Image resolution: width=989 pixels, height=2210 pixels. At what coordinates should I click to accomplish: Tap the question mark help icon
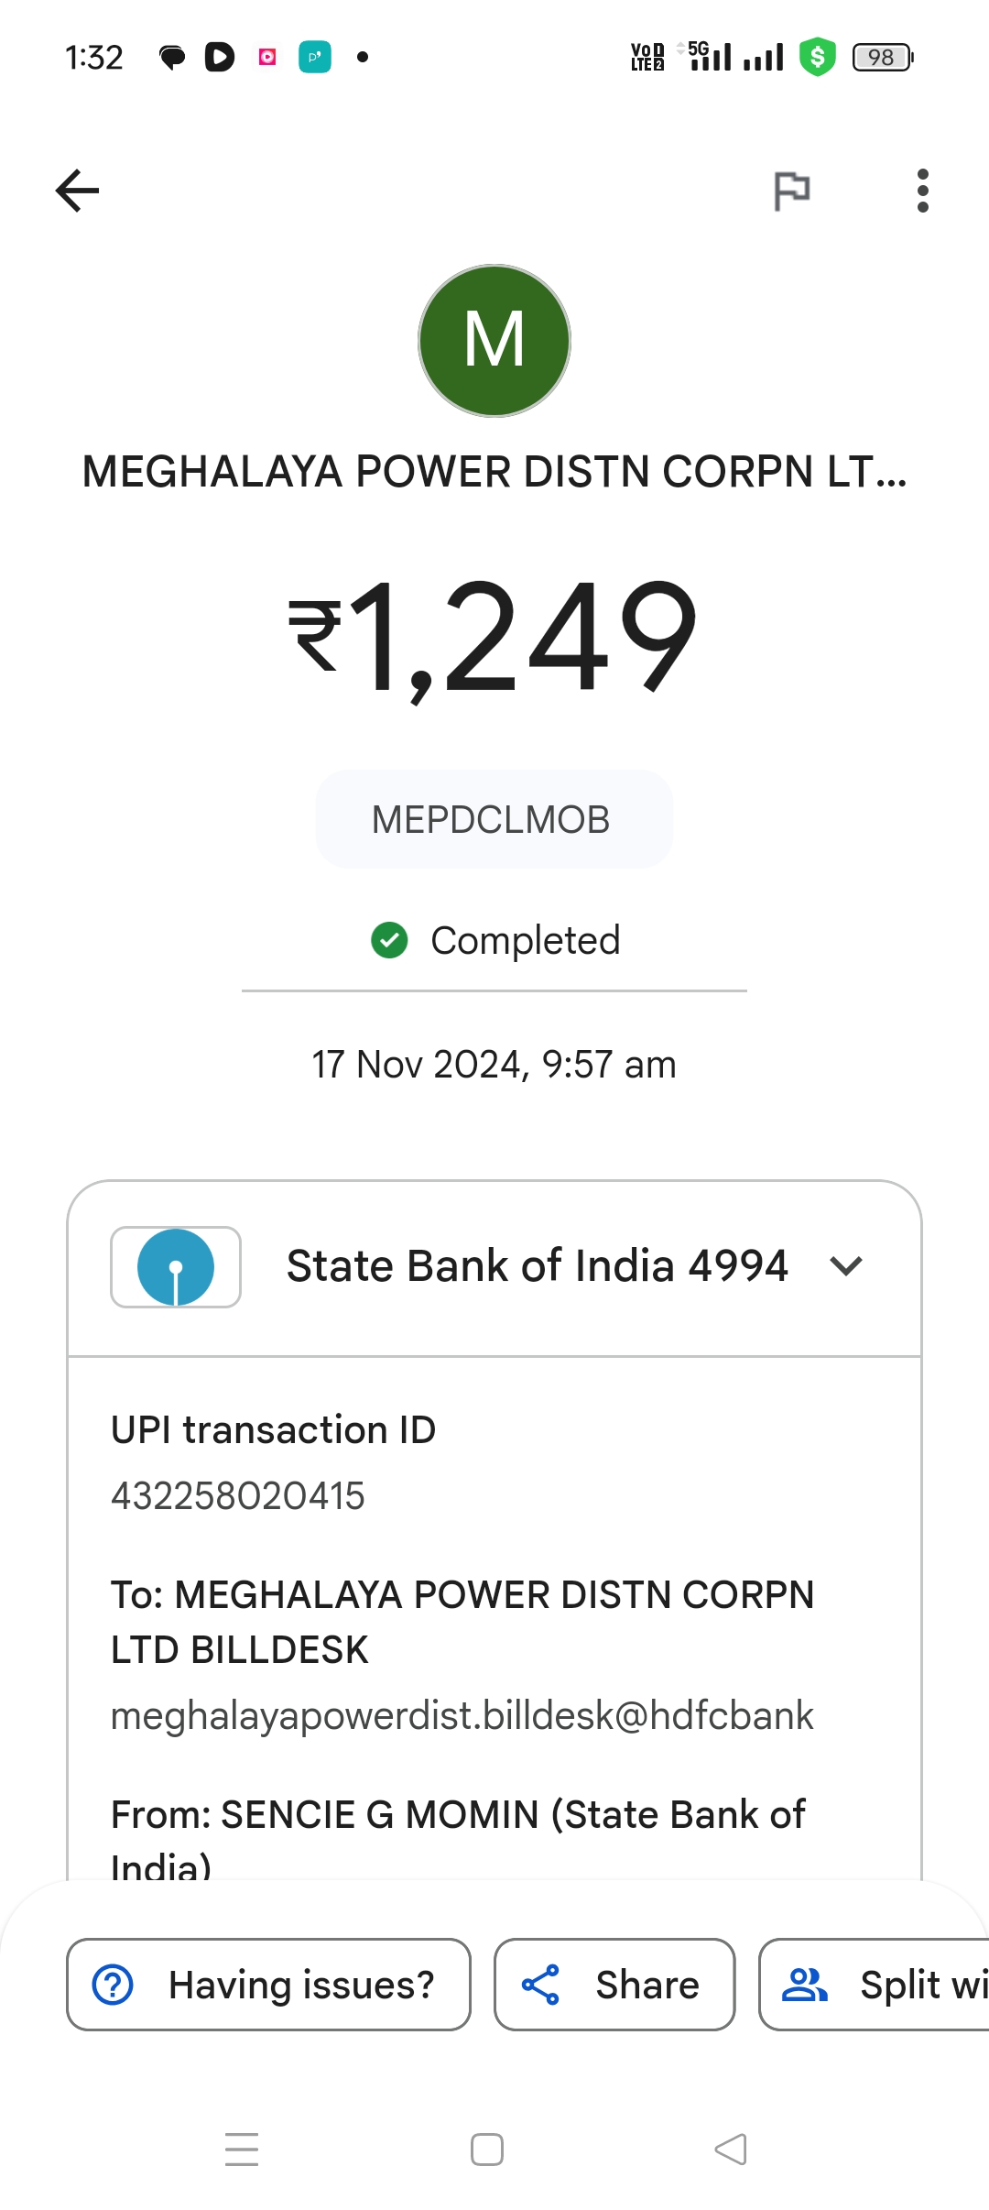point(114,1985)
